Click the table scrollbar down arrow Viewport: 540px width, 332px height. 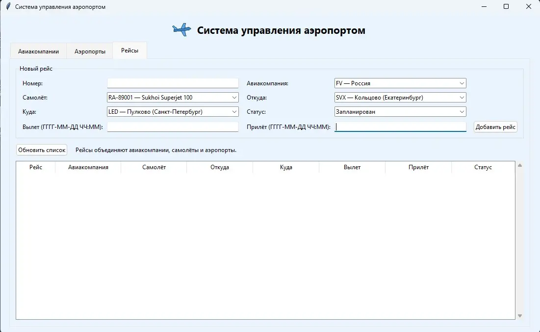pyautogui.click(x=520, y=316)
